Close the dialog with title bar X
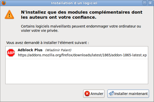Viewport: 154px width, 102px height. point(150,3)
